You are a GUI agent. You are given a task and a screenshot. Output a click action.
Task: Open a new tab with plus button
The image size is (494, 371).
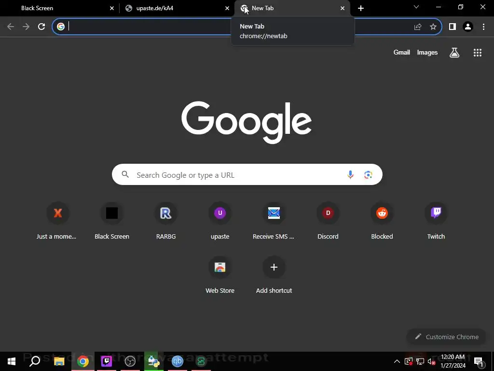pyautogui.click(x=361, y=8)
